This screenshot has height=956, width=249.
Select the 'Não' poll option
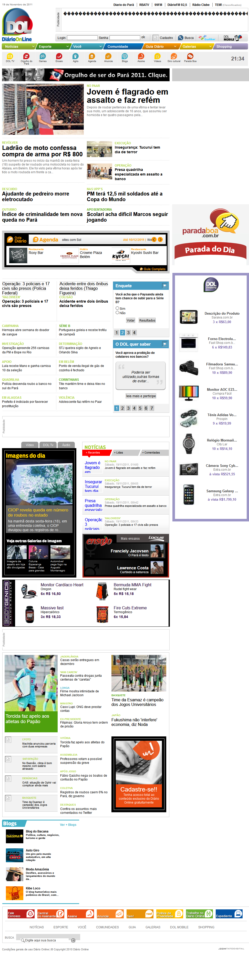tap(117, 313)
